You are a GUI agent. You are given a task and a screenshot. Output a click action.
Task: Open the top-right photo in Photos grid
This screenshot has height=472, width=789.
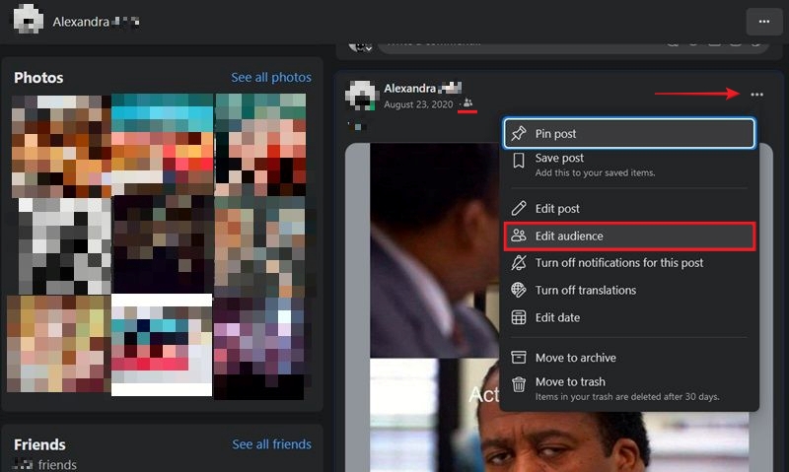(x=260, y=145)
